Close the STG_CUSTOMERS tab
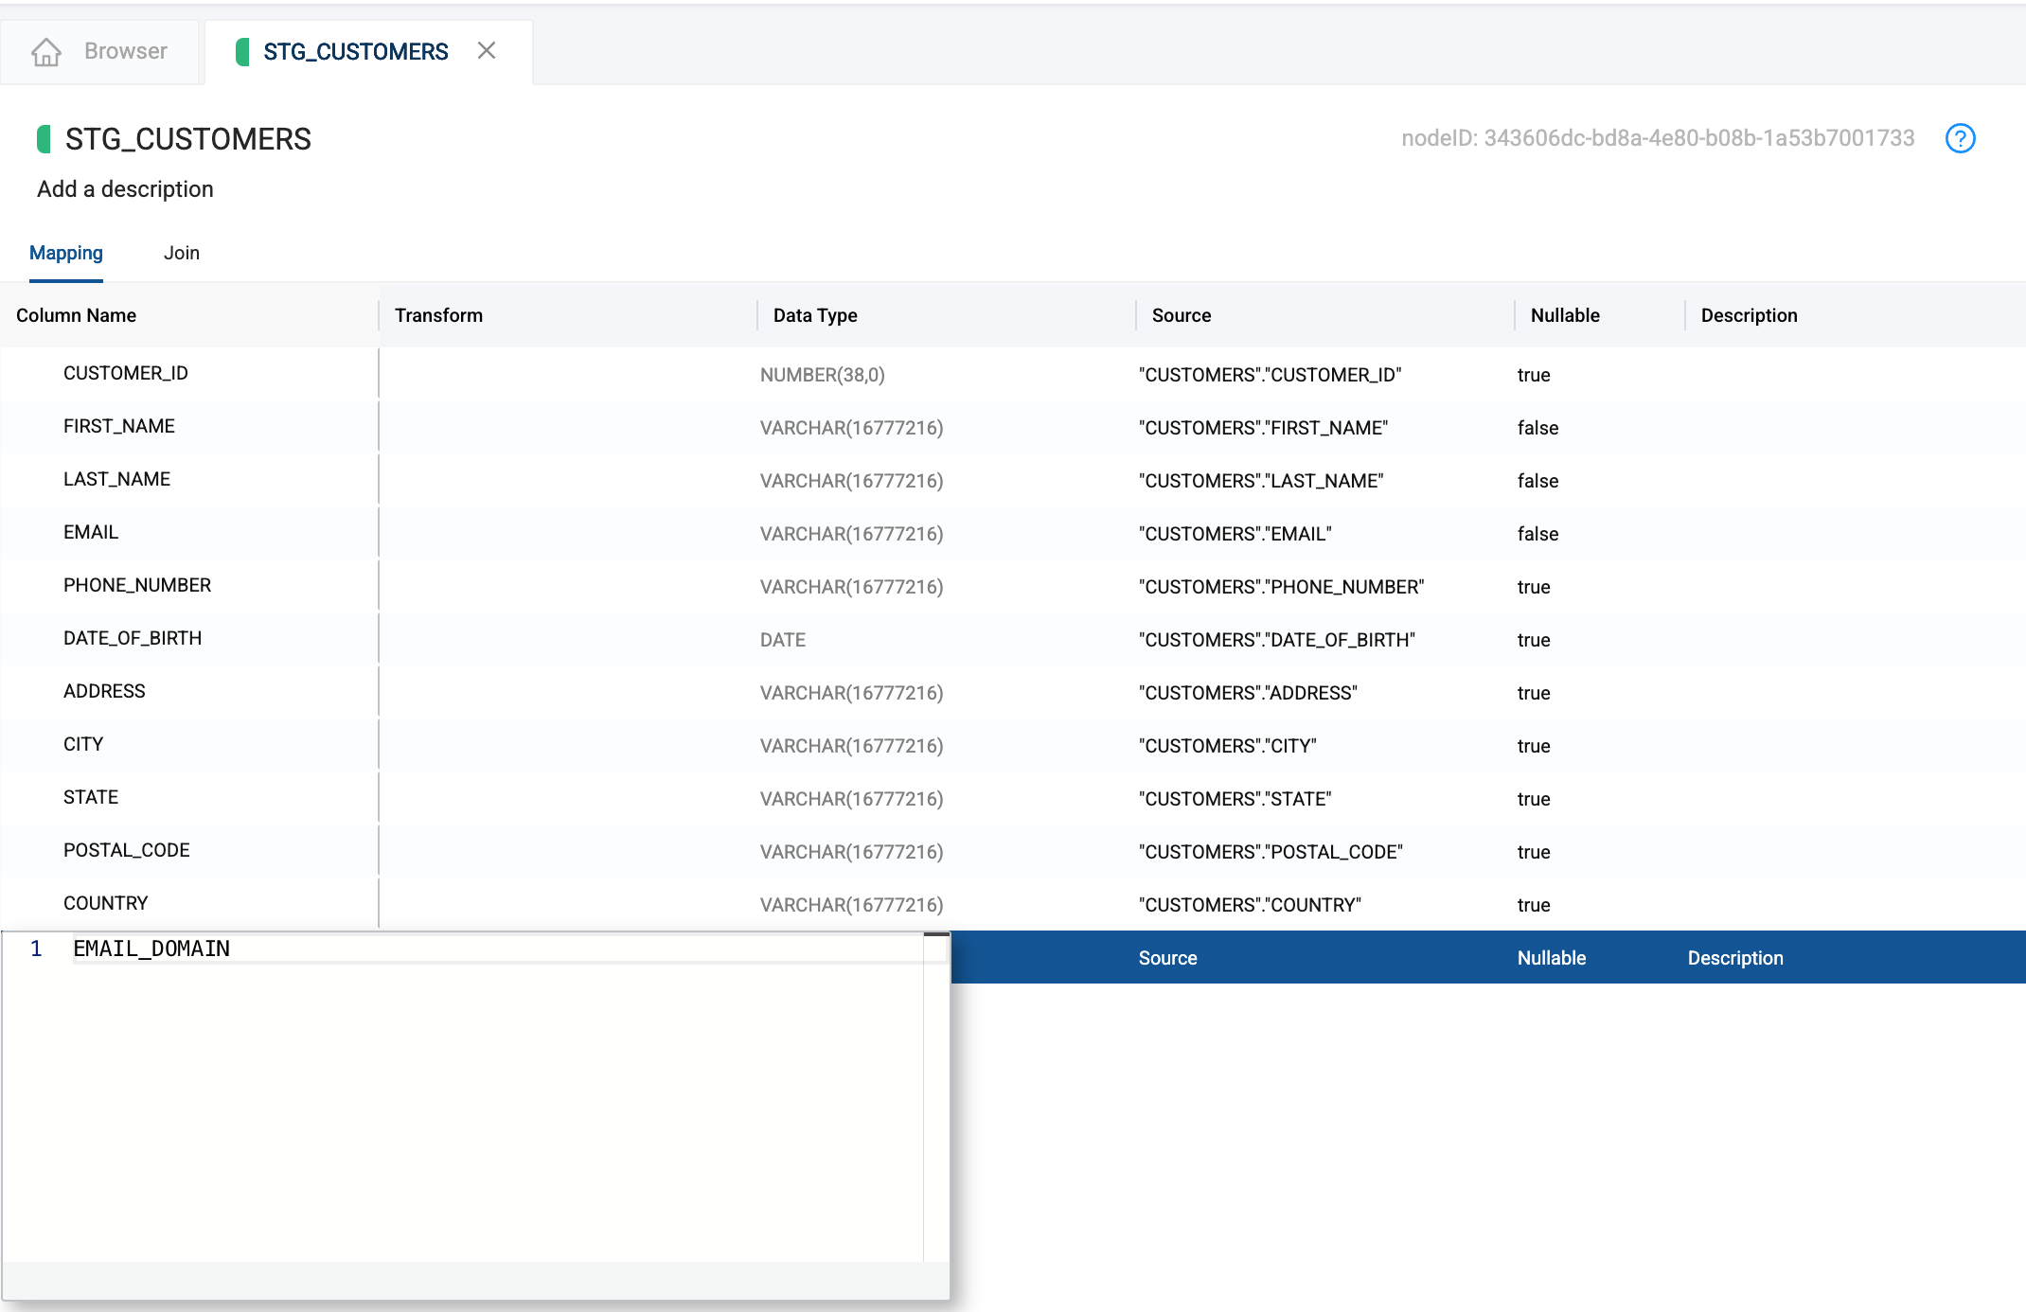 click(487, 51)
